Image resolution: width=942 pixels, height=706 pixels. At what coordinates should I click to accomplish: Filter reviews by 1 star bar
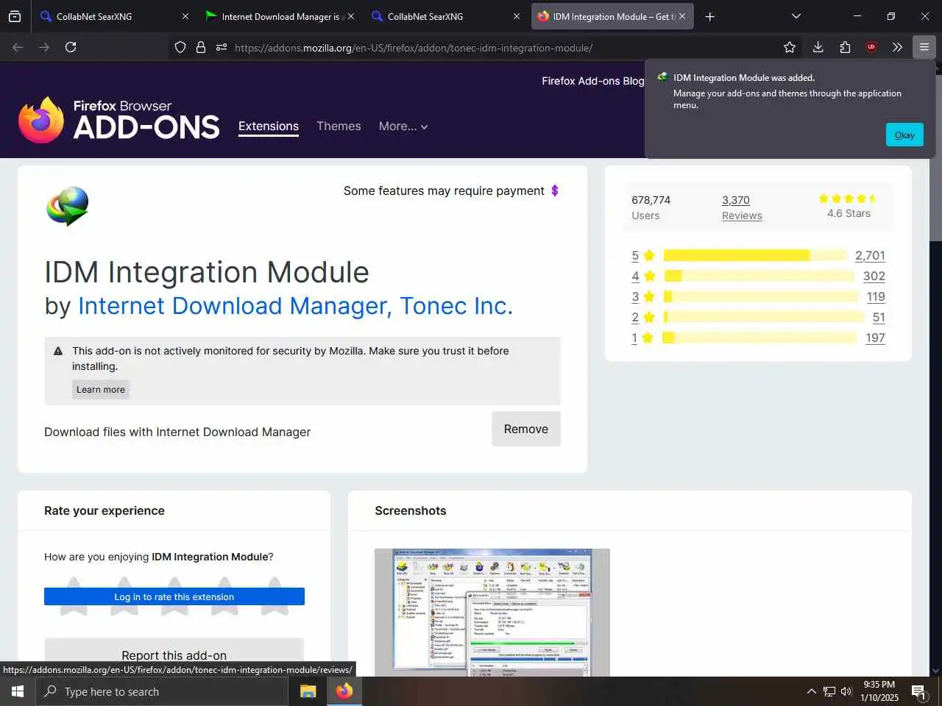pyautogui.click(x=760, y=338)
